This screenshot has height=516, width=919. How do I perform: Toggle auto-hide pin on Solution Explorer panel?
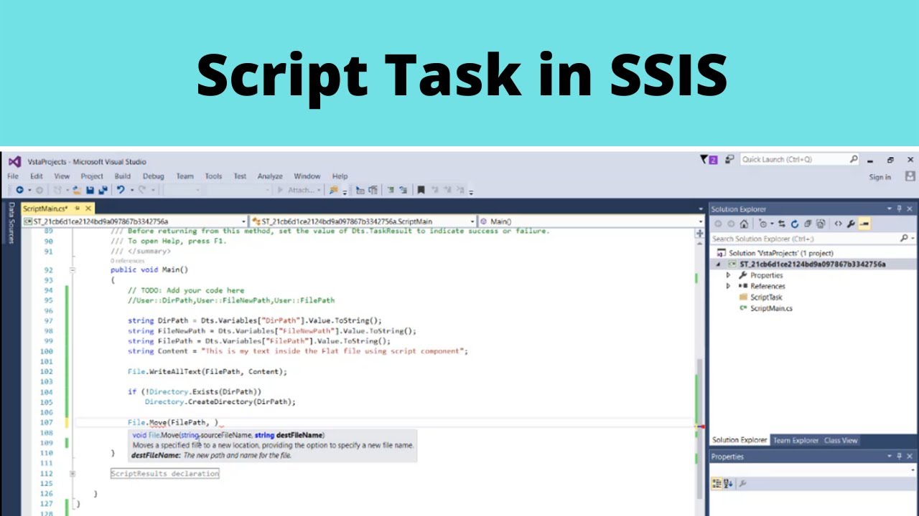899,209
